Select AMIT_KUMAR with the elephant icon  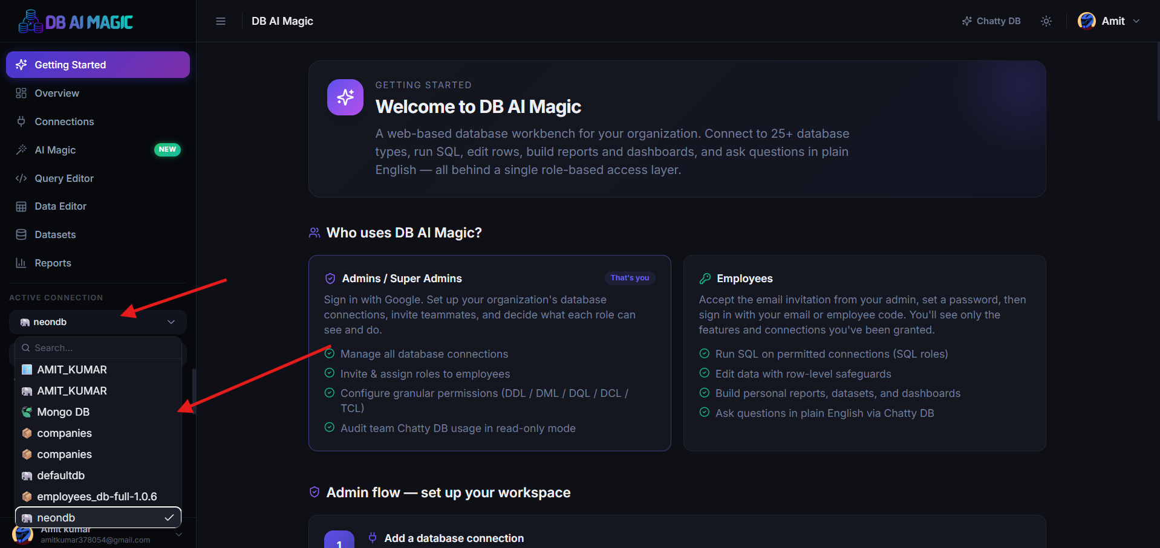[x=98, y=391]
